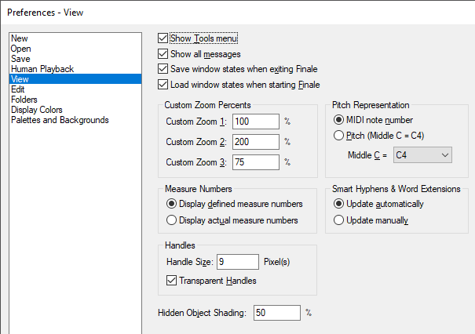
Task: Open the Middle C dropdown
Action: point(423,156)
